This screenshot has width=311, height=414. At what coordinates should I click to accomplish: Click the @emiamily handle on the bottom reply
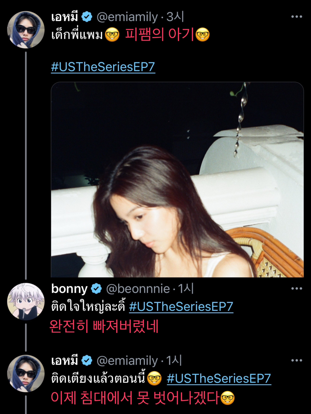point(127,361)
